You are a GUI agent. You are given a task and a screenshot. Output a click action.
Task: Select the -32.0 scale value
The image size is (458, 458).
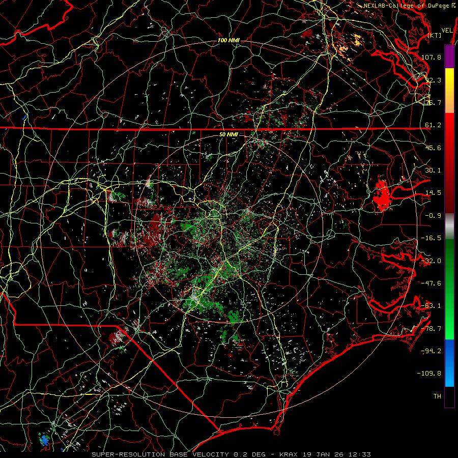click(x=431, y=261)
